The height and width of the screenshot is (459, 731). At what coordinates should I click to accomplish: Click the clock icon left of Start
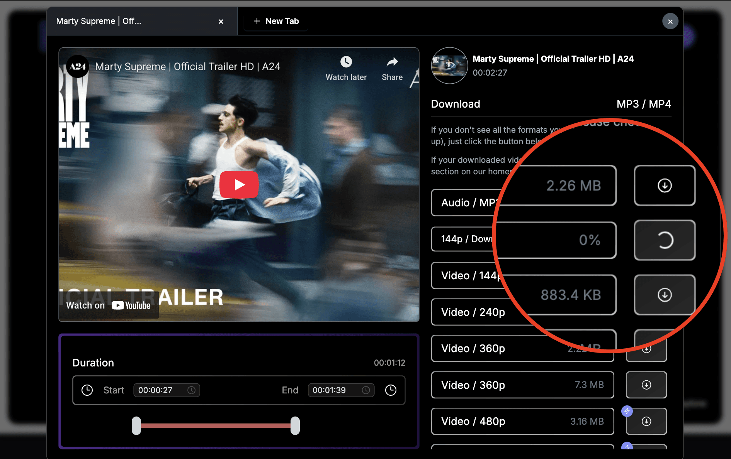pyautogui.click(x=87, y=390)
